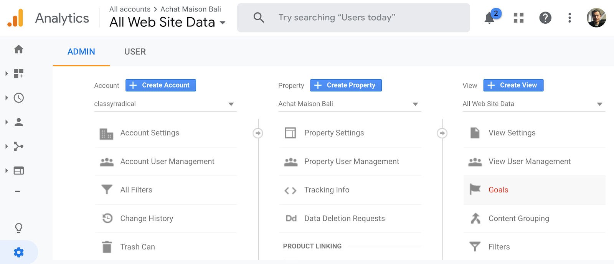Click the Create View button

[513, 85]
